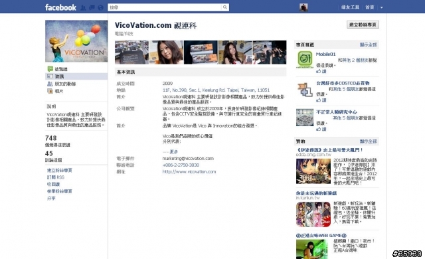Open the 你從未玩過的新遊戲 ad title
The image size is (425, 259).
[x=316, y=193]
